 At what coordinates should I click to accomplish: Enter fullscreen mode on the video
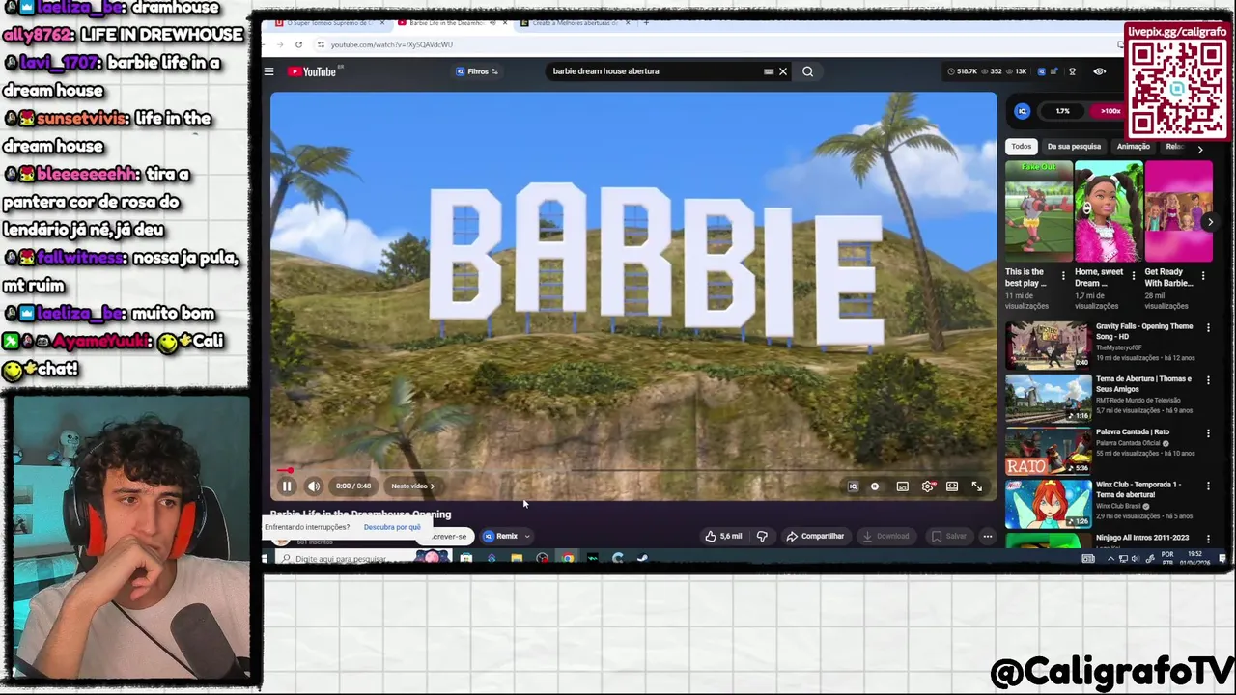coord(977,486)
